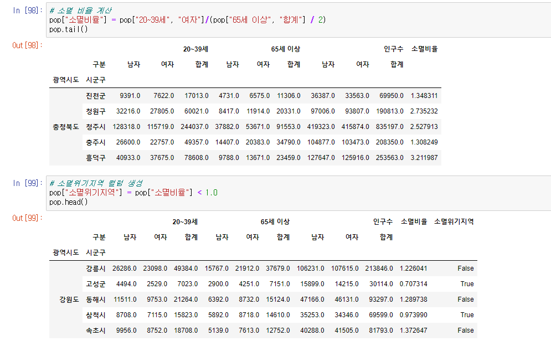Click the 구분 header in first table

coord(99,65)
